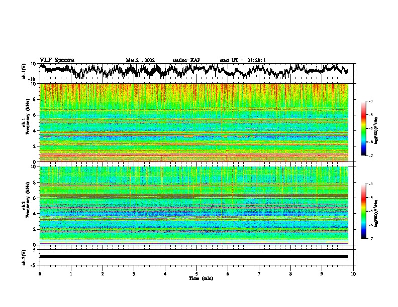Click the "ch.1(V)" waveform axis label
Image resolution: width=398 pixels, height=307 pixels.
pos(24,71)
